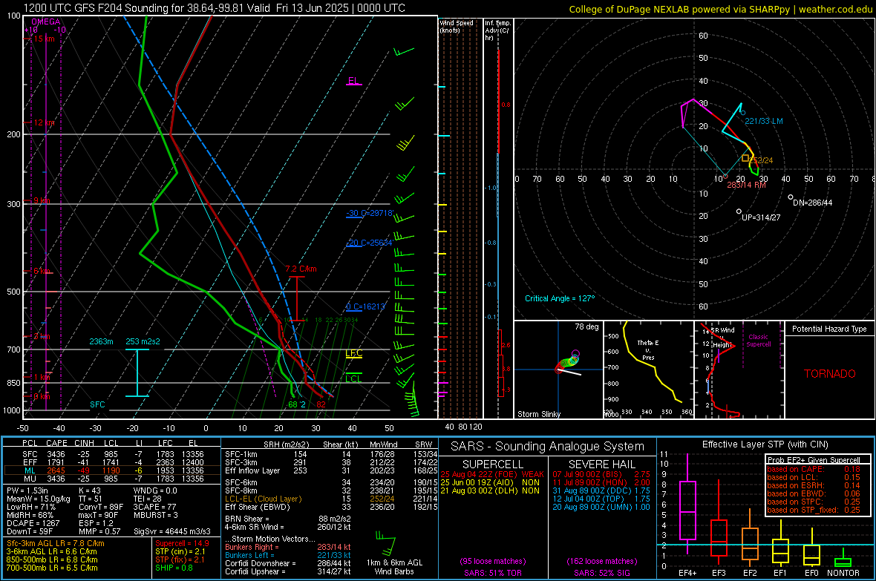Viewport: 876px width, 581px height.
Task: Click Sfc-3km AGL LR = 7.8 C/km
Action: click(56, 544)
